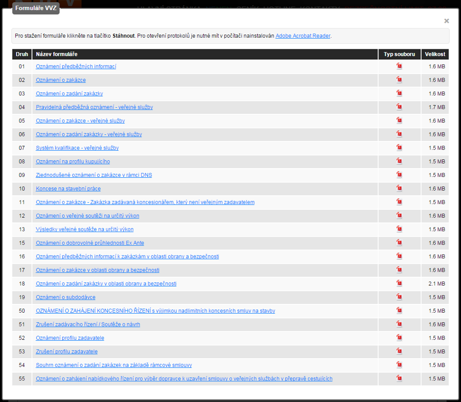Click Zrušení profilu zadavatele link
Viewport: 461px width, 402px height.
(67, 351)
